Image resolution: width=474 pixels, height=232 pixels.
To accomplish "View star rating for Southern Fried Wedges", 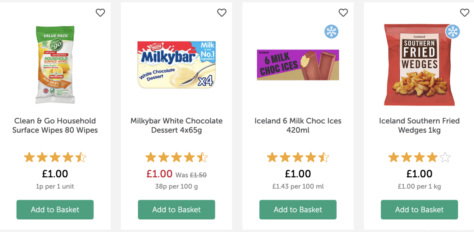I will click(419, 158).
